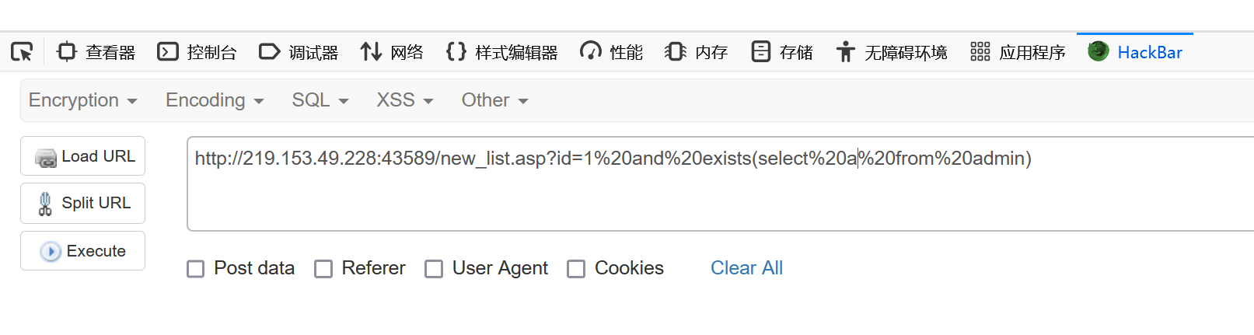
Task: Click the Clear All link
Action: click(746, 268)
